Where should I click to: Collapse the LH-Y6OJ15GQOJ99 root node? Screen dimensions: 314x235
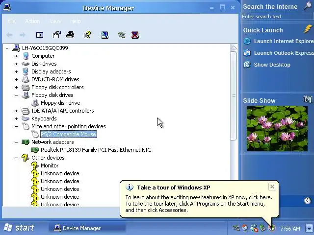[7, 48]
